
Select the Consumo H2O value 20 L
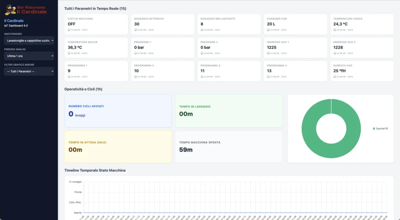click(x=271, y=24)
